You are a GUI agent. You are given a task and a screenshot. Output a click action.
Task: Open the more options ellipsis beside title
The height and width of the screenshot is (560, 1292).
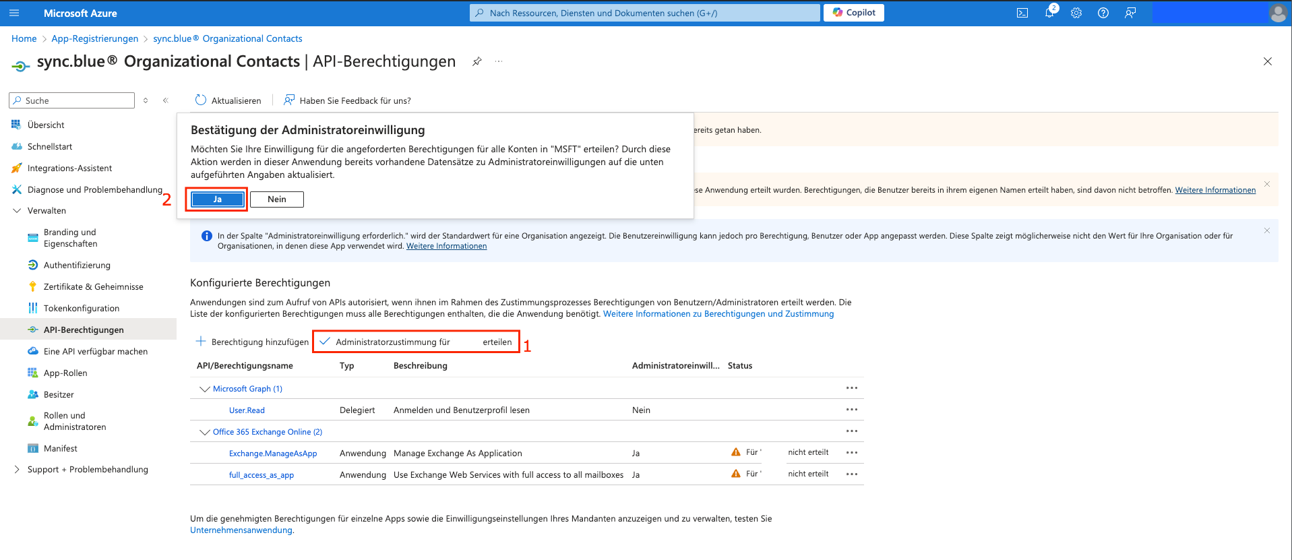[499, 61]
